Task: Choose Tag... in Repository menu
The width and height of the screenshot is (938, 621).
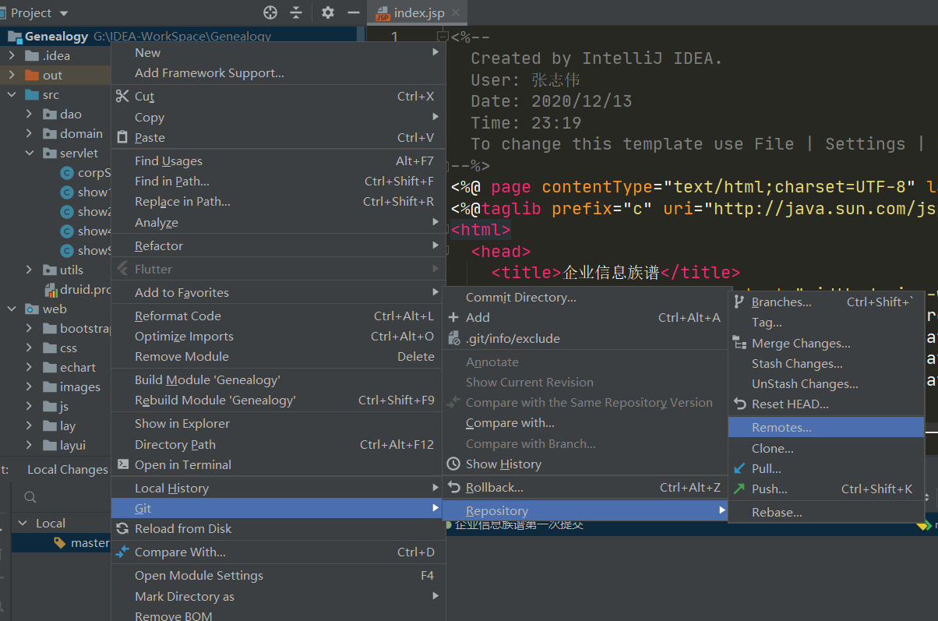Action: click(x=827, y=322)
